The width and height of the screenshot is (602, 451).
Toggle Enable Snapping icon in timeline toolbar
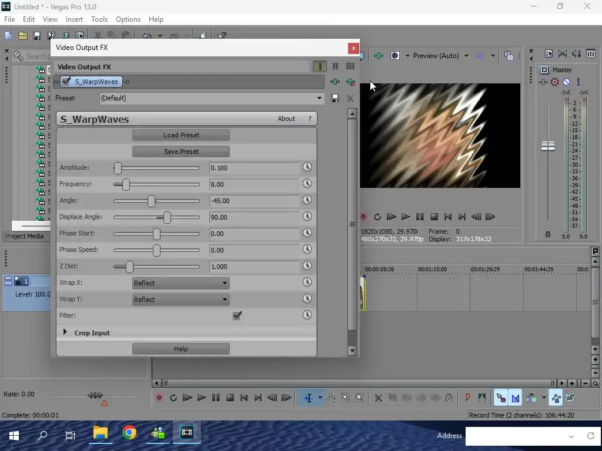501,398
